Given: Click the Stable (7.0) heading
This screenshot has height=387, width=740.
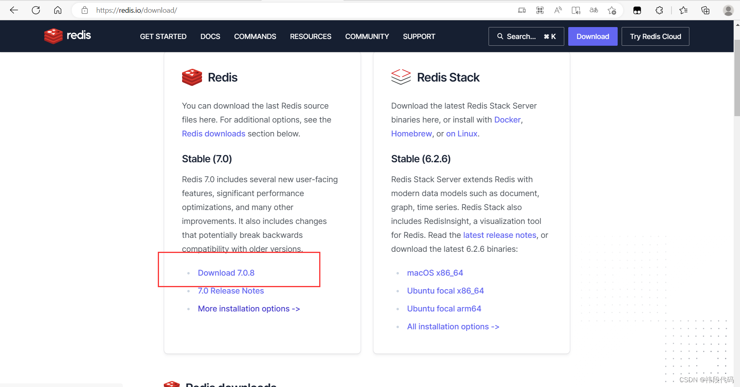Looking at the screenshot, I should (207, 159).
